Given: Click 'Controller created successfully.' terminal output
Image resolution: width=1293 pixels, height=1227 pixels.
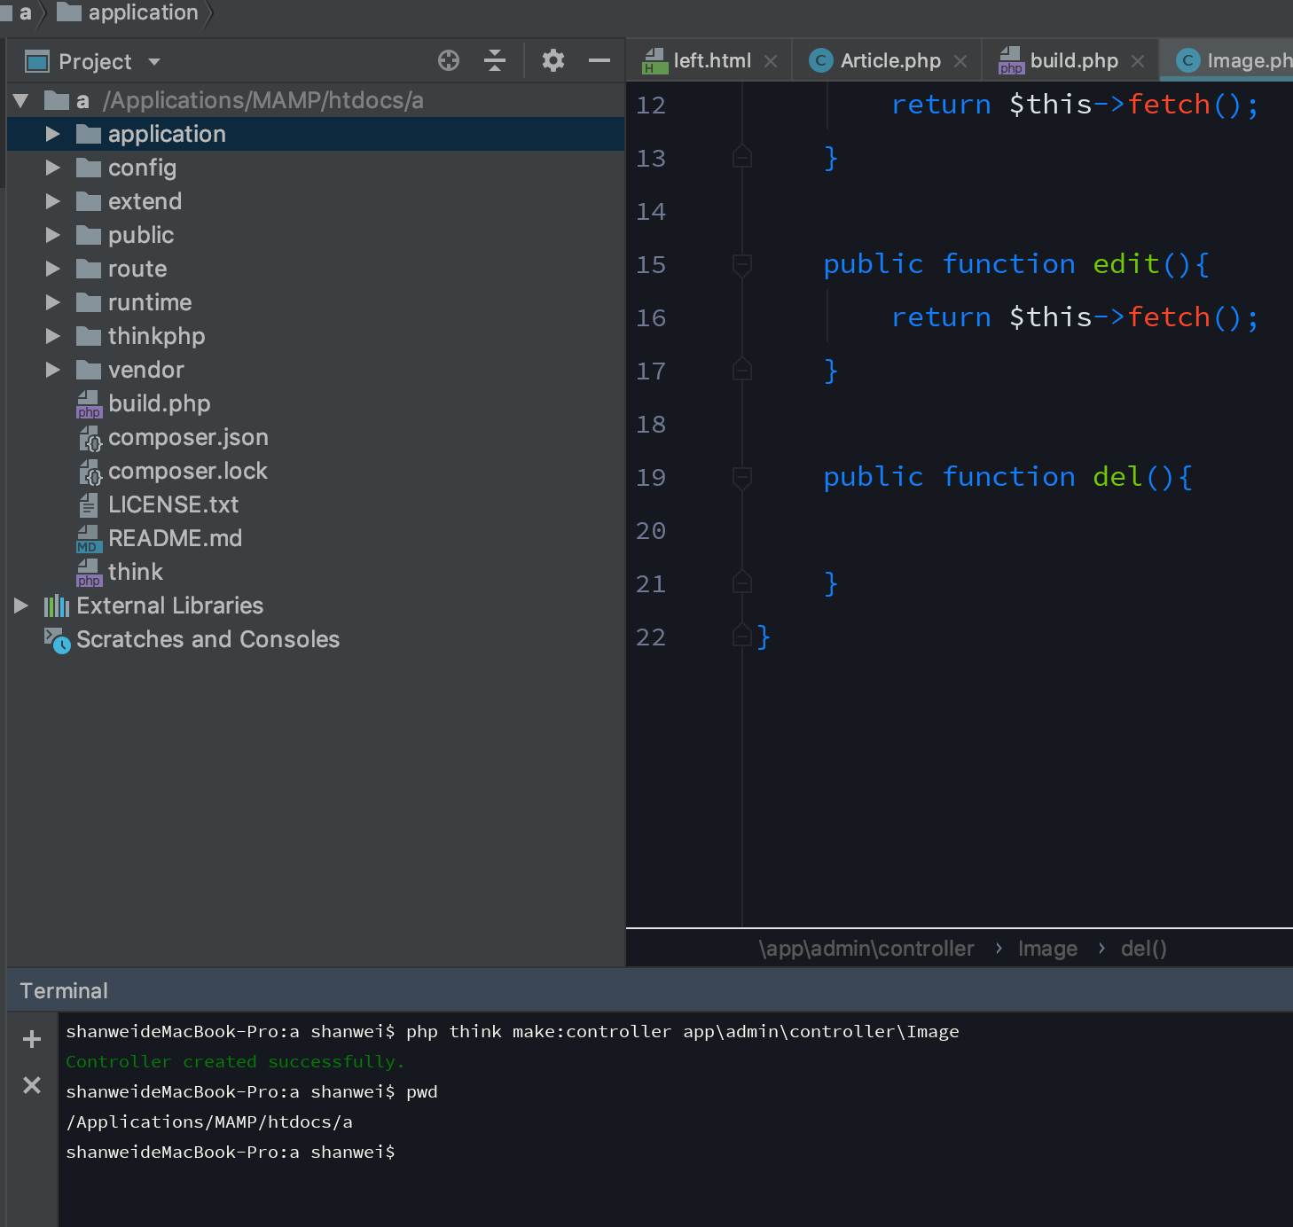Looking at the screenshot, I should point(235,1061).
